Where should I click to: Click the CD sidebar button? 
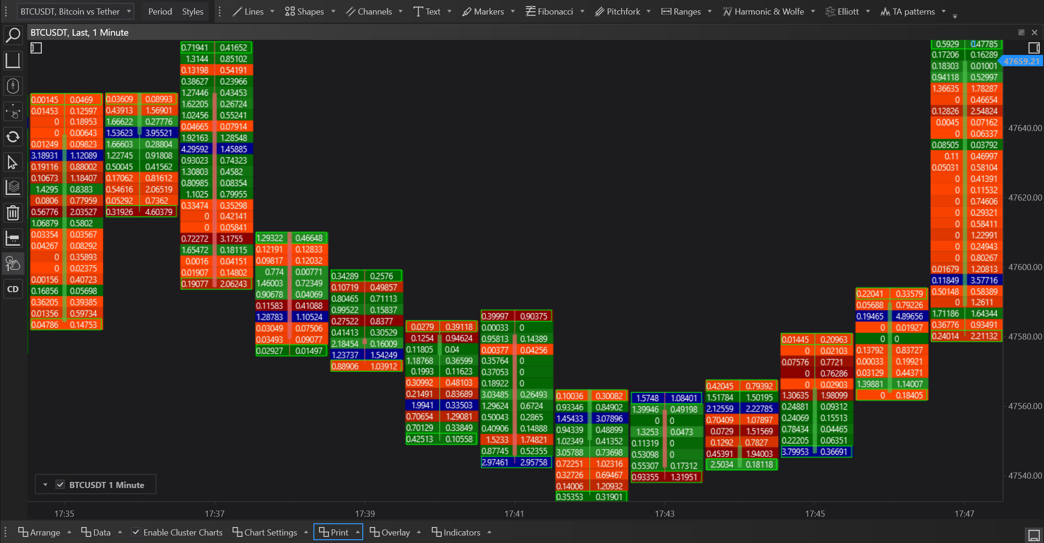click(x=13, y=289)
